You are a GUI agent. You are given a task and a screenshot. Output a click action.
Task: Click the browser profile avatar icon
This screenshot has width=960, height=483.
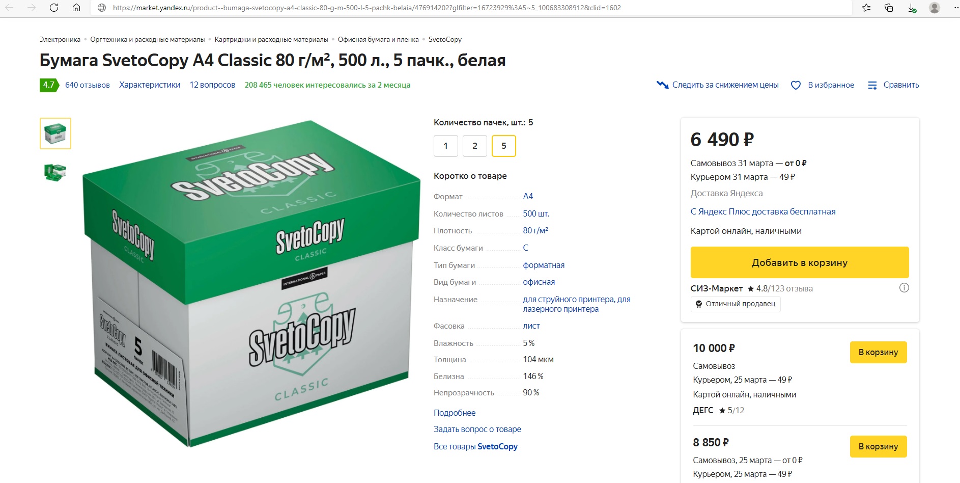[x=935, y=8]
